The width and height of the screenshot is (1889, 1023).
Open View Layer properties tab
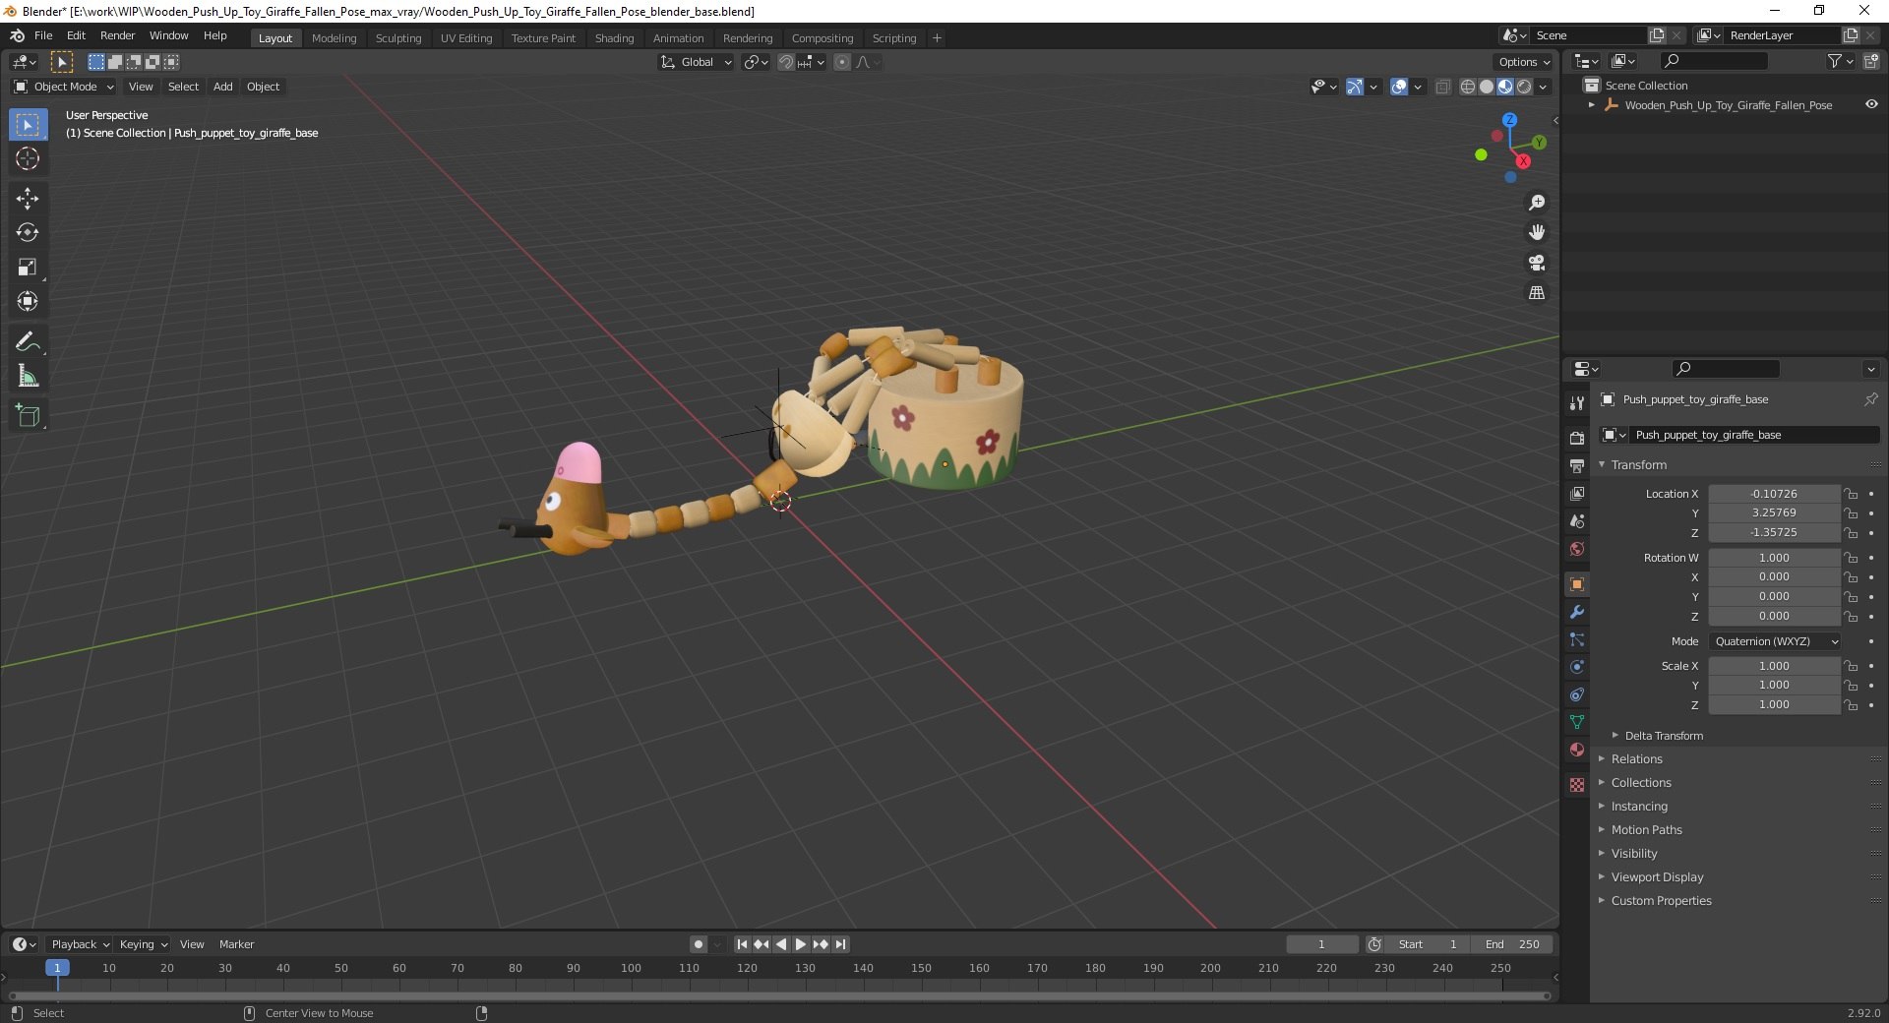click(1577, 494)
